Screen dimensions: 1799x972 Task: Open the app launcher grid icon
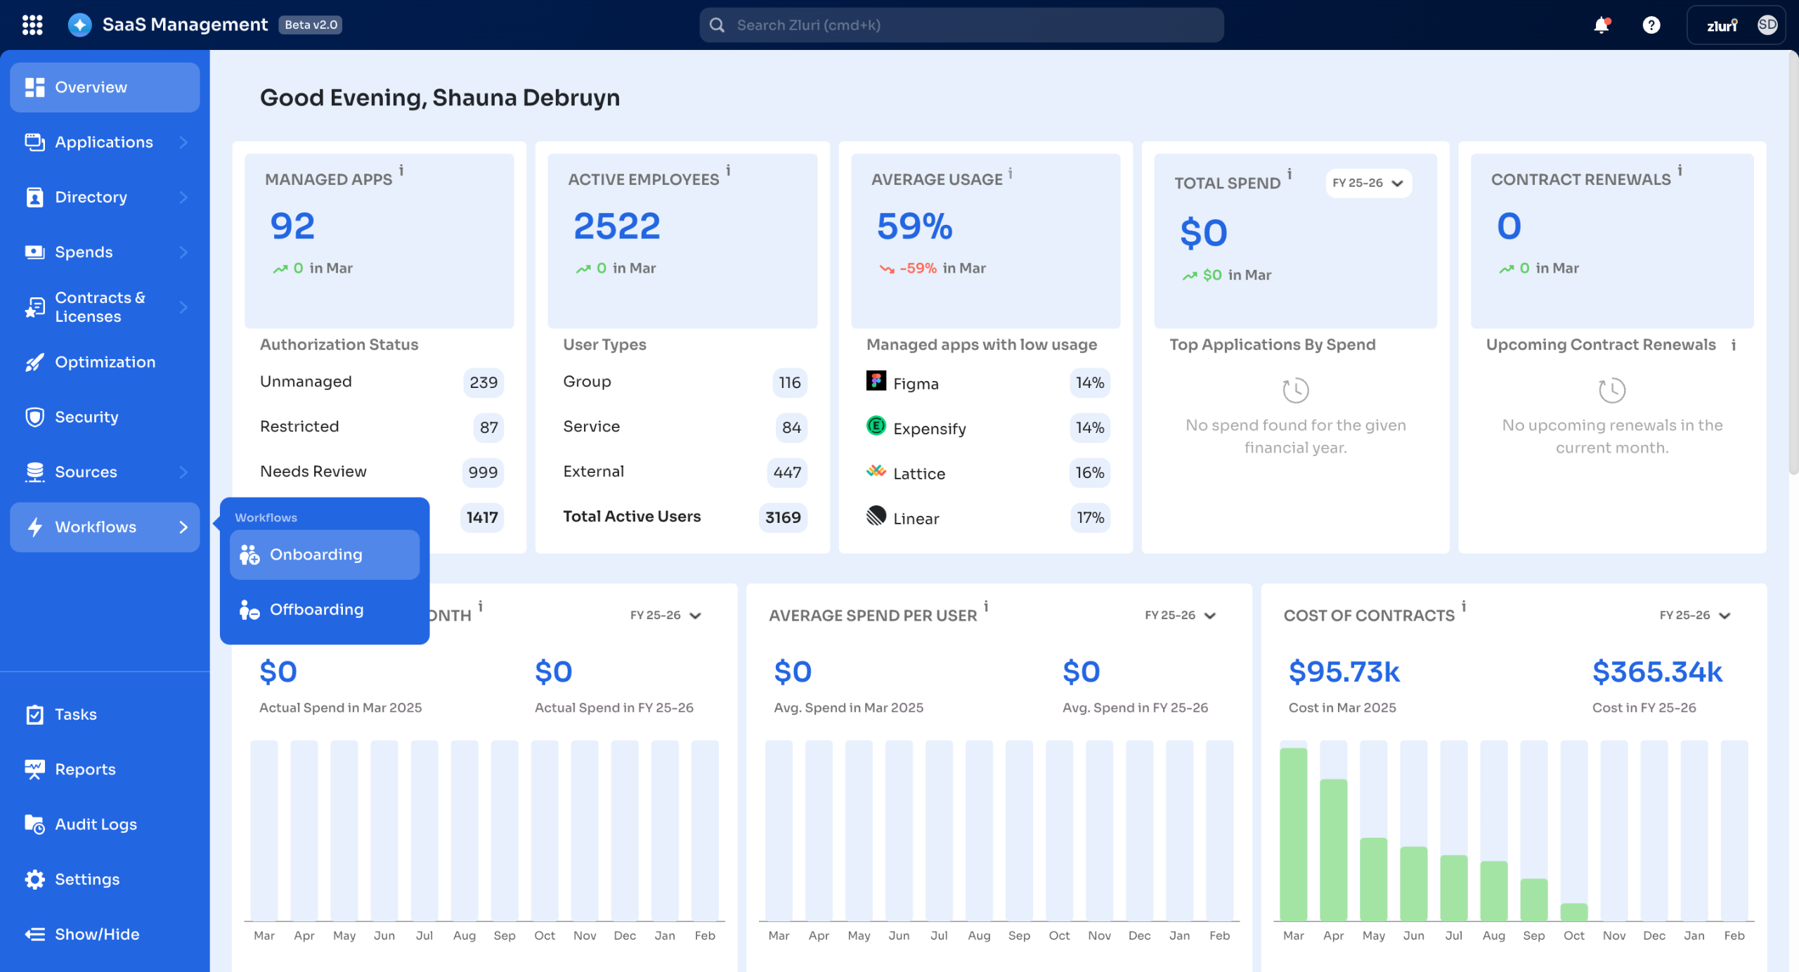click(x=32, y=25)
